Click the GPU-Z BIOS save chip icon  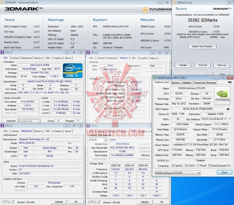[x=228, y=109]
